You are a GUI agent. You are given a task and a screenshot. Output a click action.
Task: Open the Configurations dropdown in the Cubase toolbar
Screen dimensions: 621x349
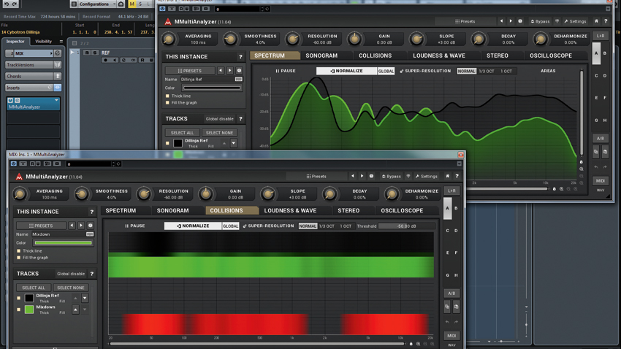(x=94, y=4)
